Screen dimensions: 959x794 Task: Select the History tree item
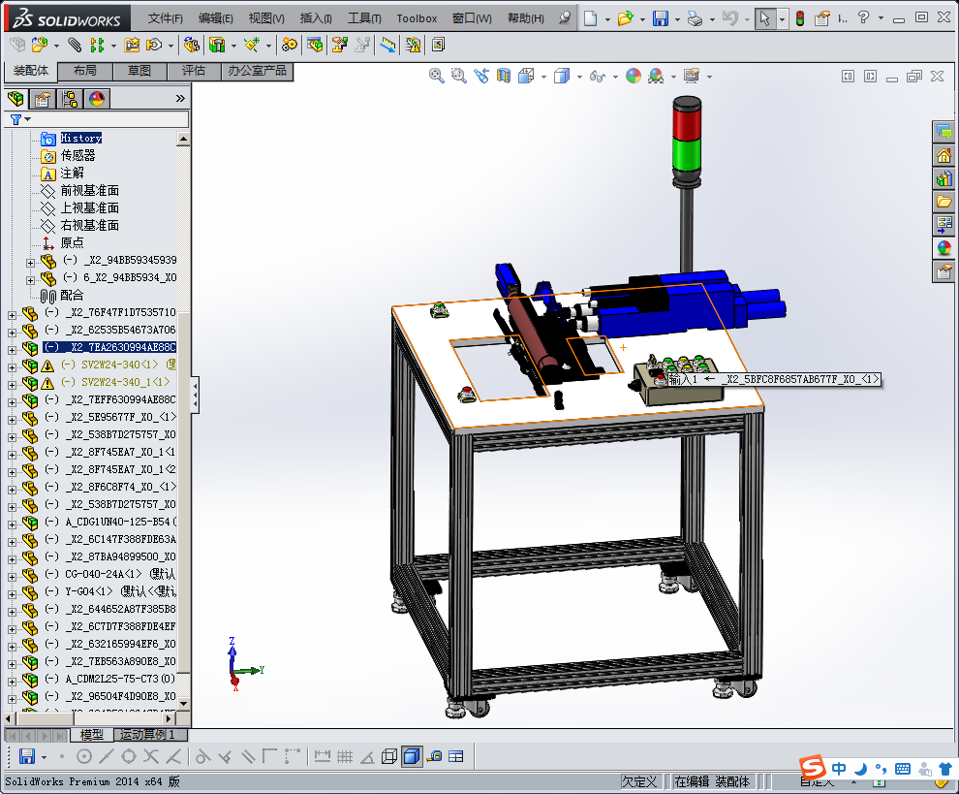tap(80, 139)
